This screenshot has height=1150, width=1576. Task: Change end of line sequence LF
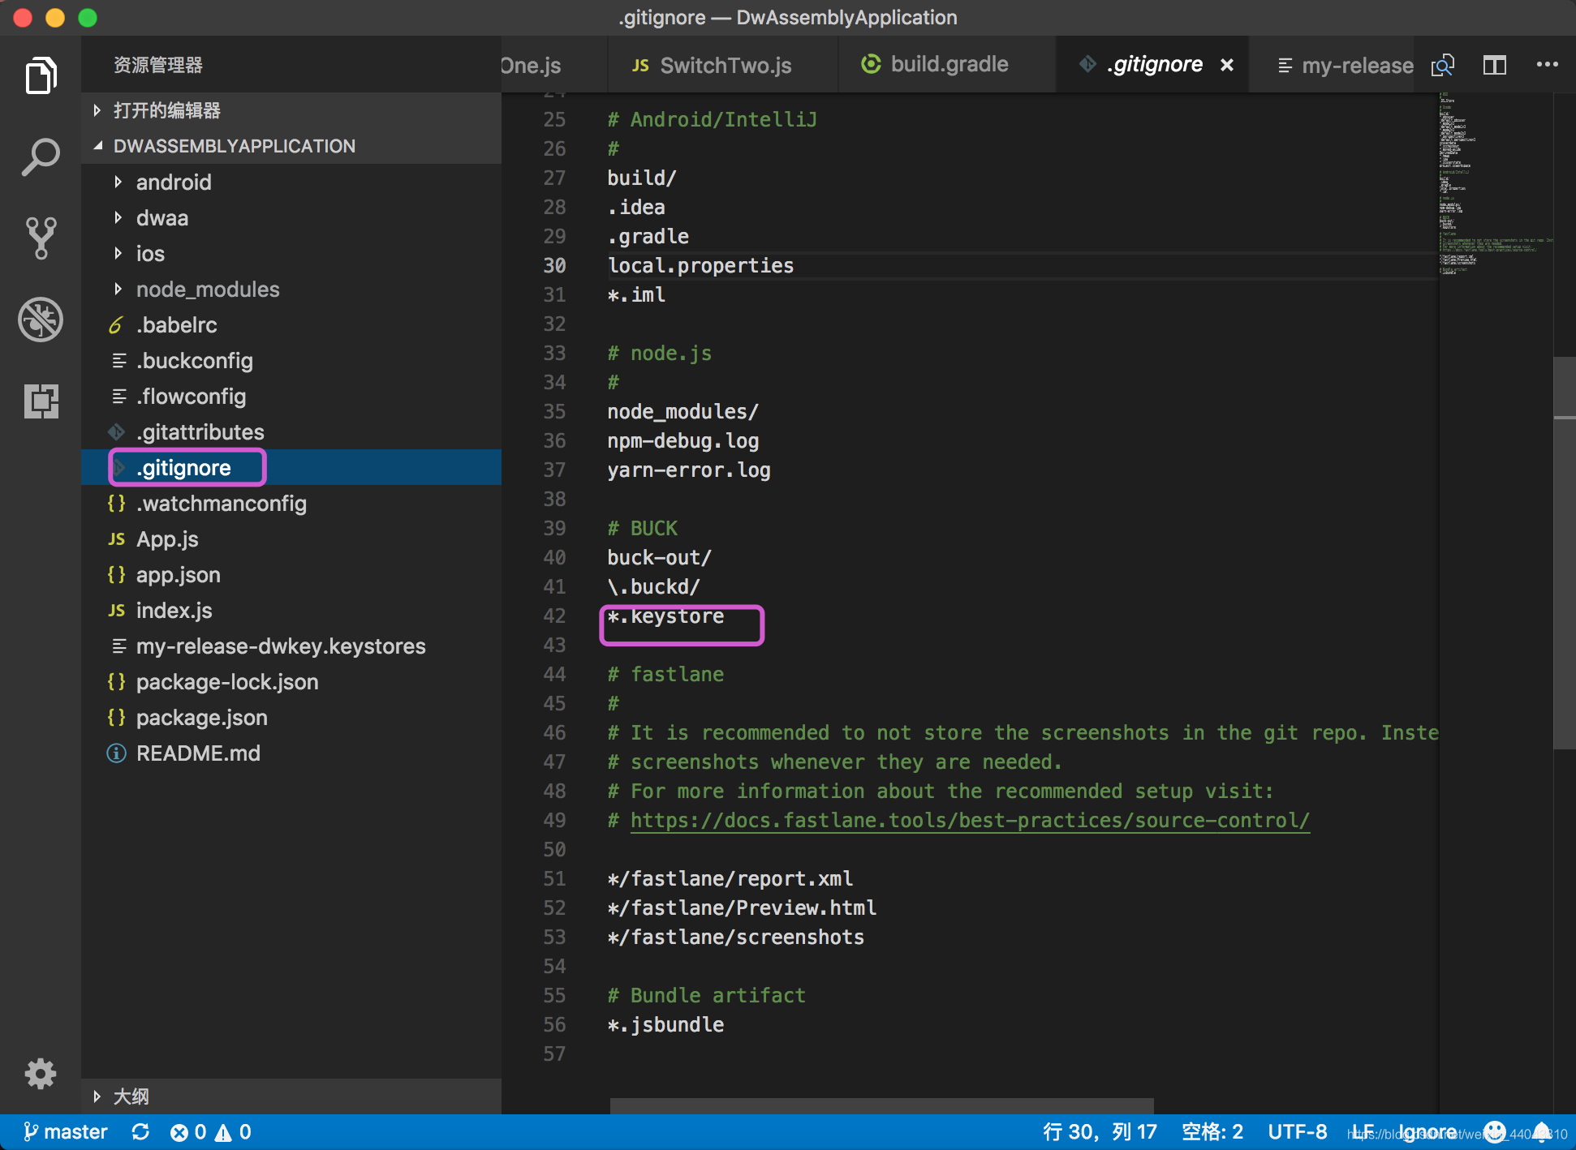click(1363, 1132)
